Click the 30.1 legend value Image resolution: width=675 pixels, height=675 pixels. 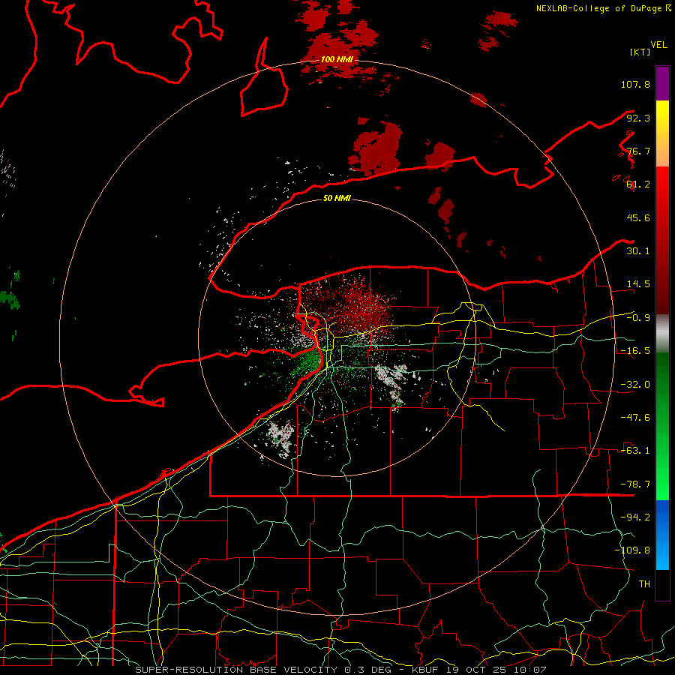[638, 251]
